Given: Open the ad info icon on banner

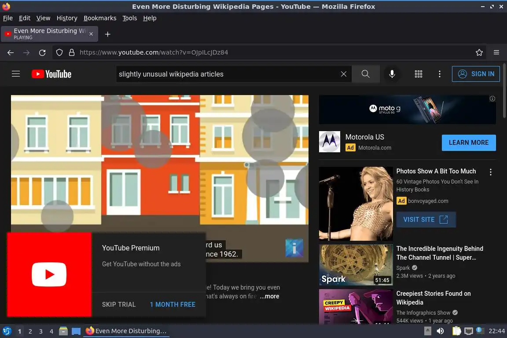Looking at the screenshot, I should coord(492,99).
